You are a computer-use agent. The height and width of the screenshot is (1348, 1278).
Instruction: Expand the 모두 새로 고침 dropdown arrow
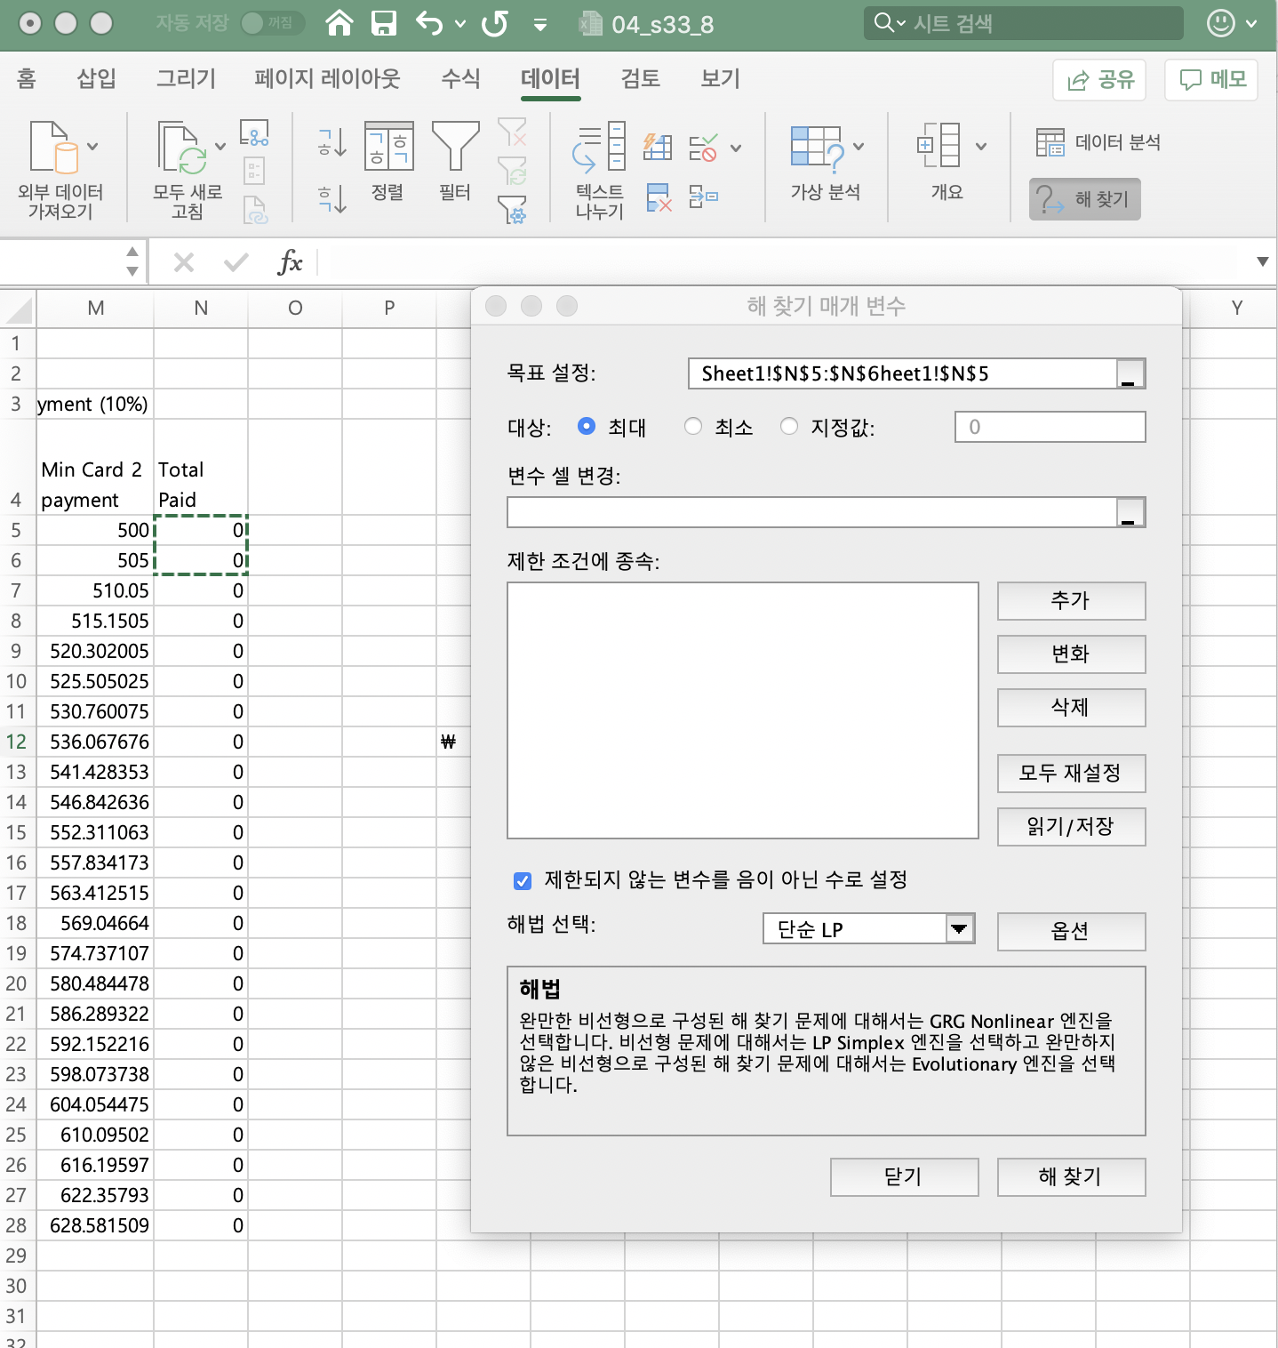tap(220, 147)
